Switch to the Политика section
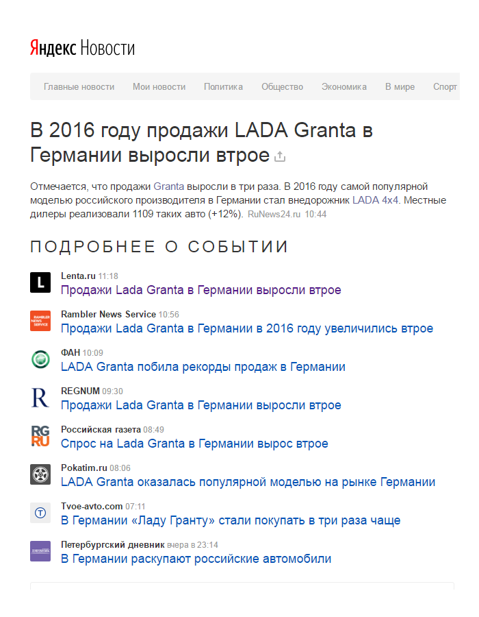This screenshot has width=479, height=617. (223, 86)
